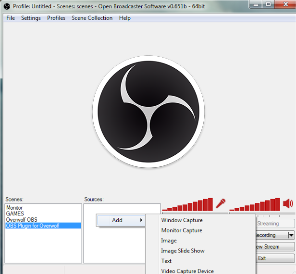Open the Profiles menu

[x=56, y=18]
